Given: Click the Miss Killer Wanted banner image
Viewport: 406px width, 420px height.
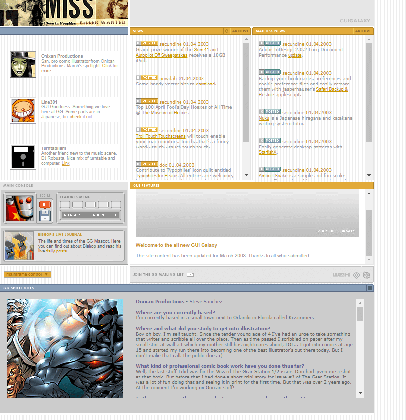Looking at the screenshot, I should tap(64, 13).
